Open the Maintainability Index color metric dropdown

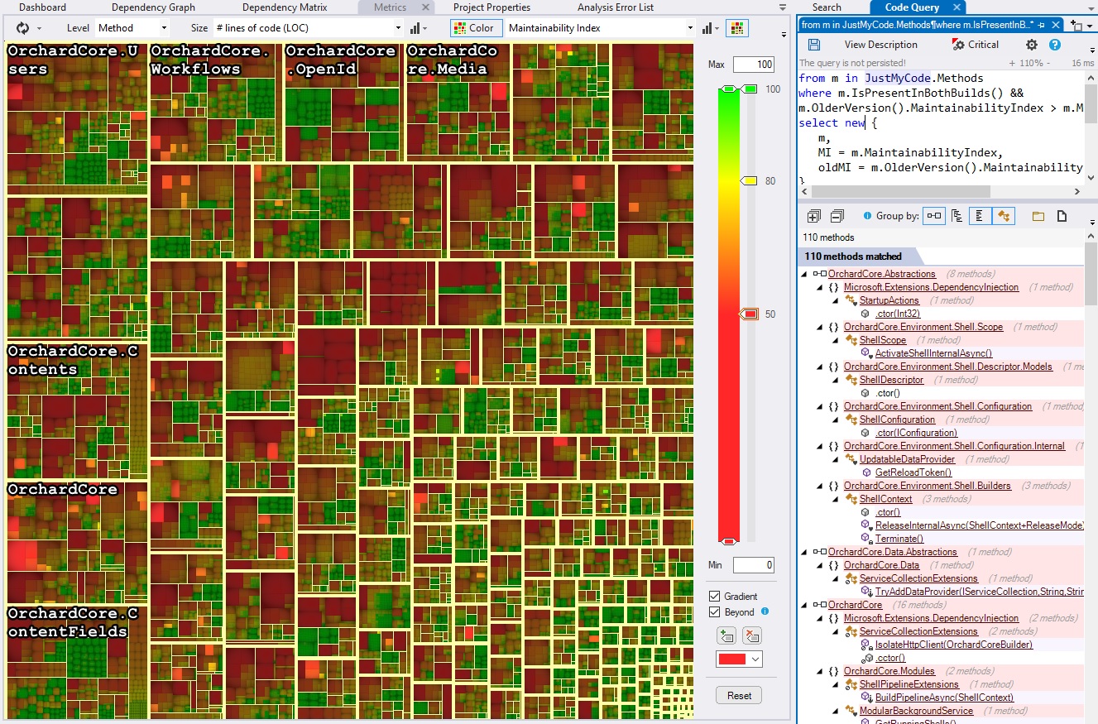click(600, 28)
